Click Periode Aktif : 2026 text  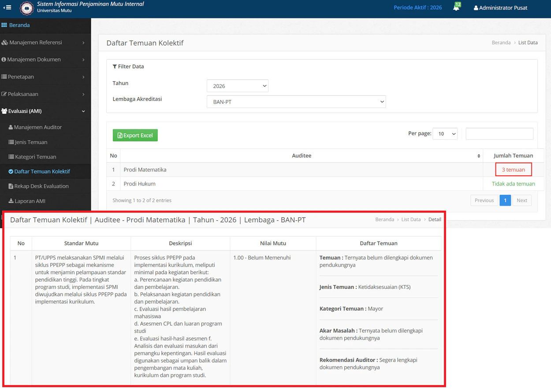[x=417, y=7]
